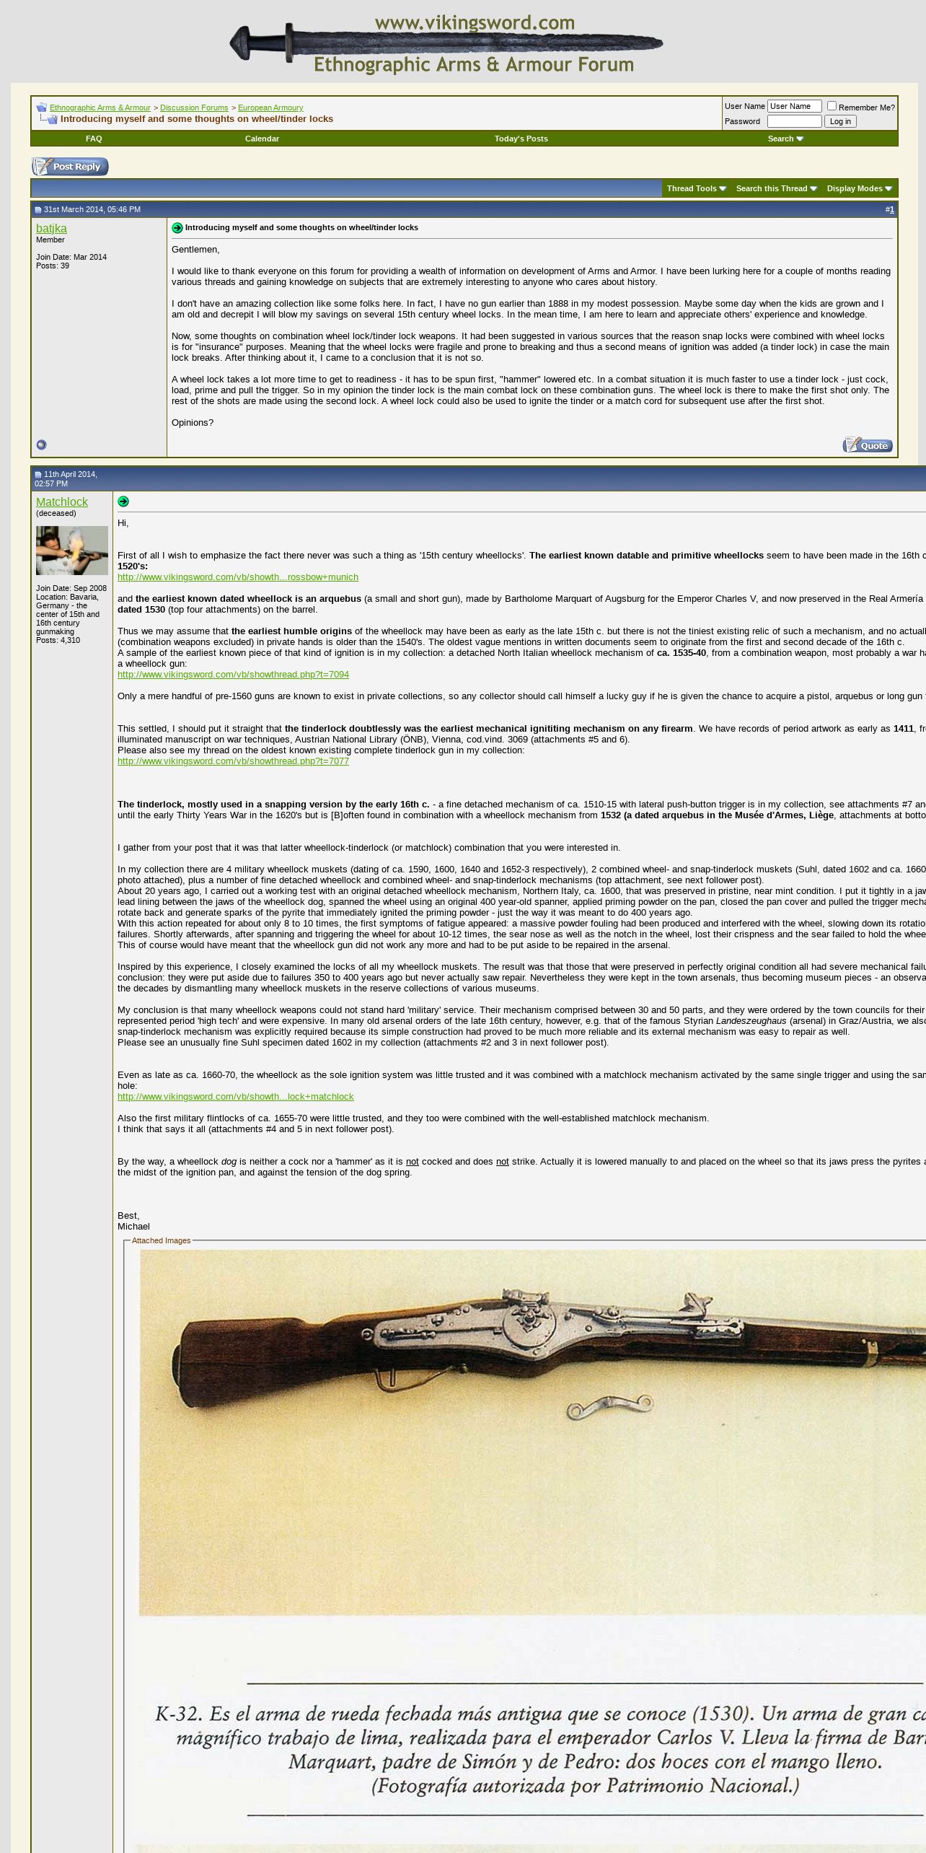The image size is (926, 1853).
Task: Open the Display Modes dropdown
Action: (x=860, y=189)
